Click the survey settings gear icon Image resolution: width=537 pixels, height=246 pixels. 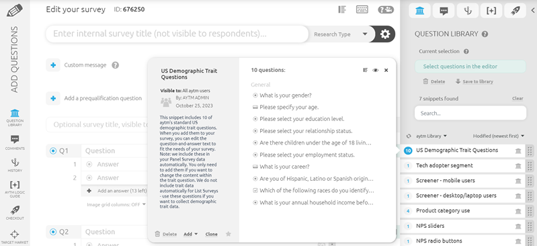pyautogui.click(x=385, y=34)
